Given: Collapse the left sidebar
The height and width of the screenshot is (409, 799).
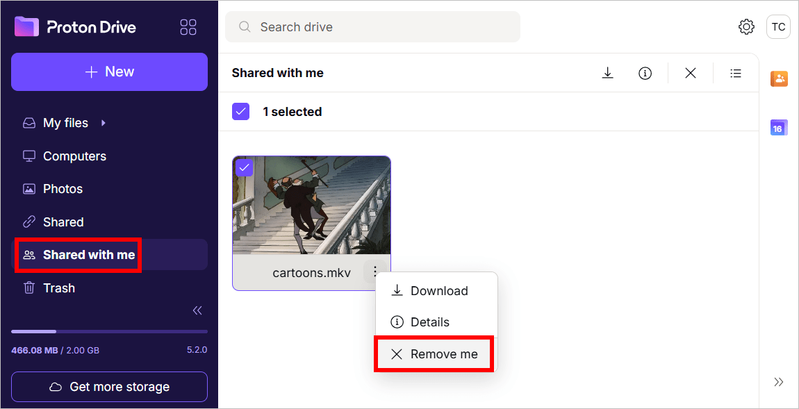Looking at the screenshot, I should pos(197,310).
